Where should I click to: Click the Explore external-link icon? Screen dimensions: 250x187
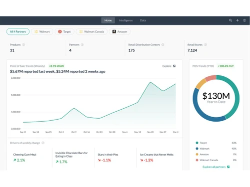[174, 66]
